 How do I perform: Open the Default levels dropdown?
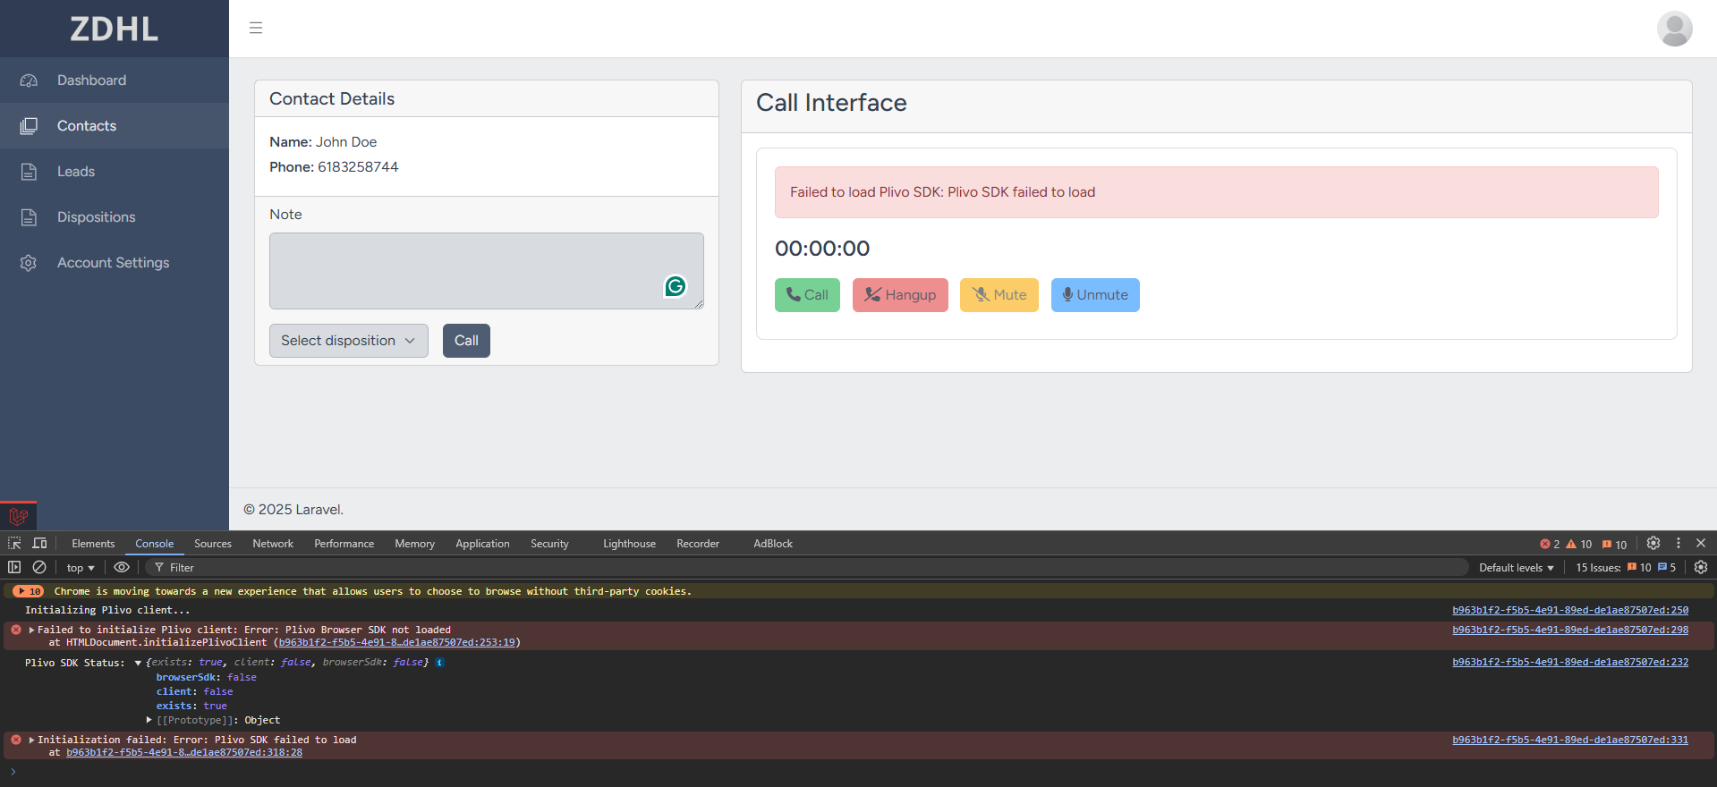tap(1516, 567)
